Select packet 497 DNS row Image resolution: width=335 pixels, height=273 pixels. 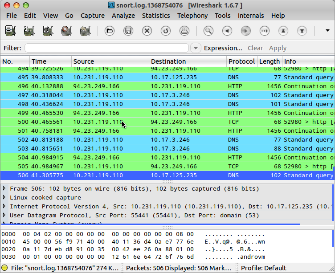tap(167, 95)
